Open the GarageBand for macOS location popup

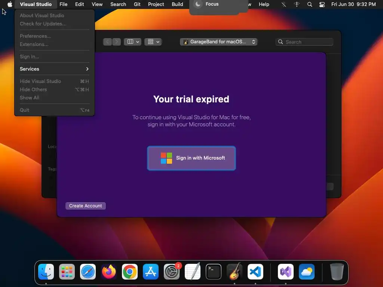point(218,42)
